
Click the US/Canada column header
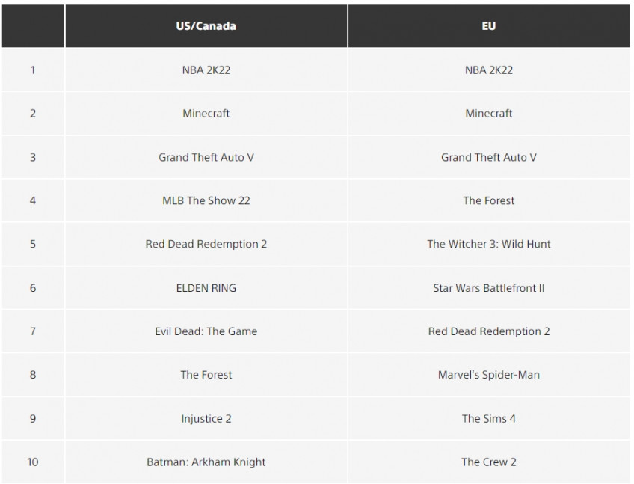click(206, 26)
